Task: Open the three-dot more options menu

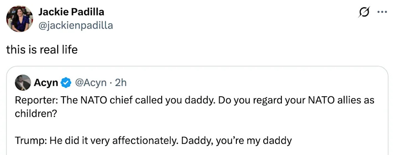Action: [x=382, y=12]
